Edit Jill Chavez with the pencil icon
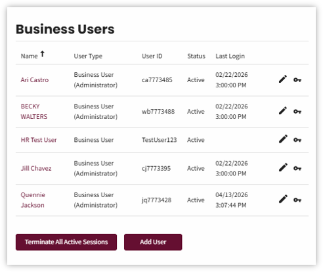 [283, 168]
